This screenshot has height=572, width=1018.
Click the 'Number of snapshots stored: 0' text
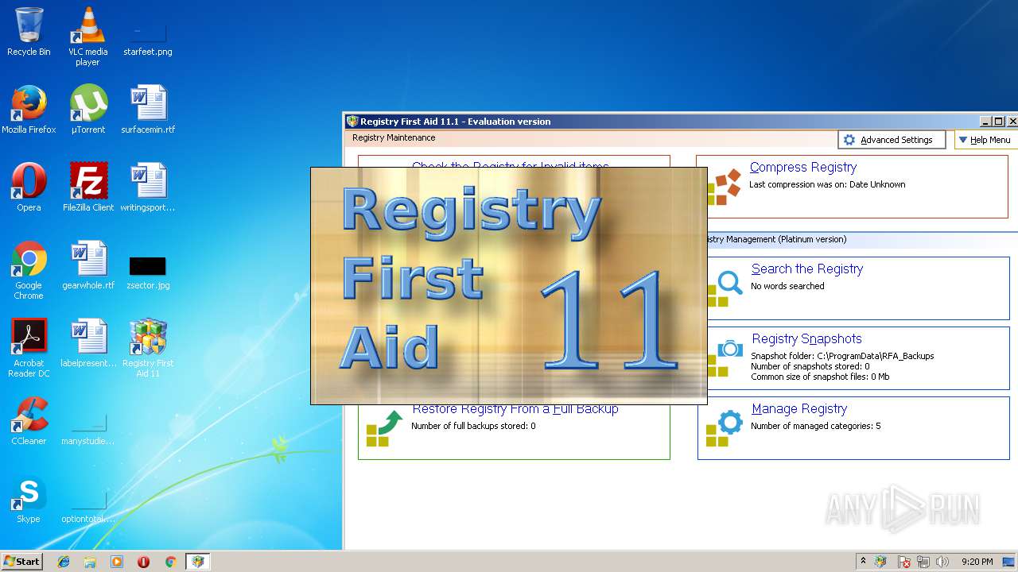810,366
